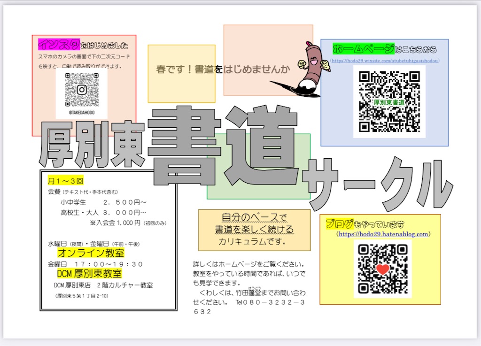481x346 pixels.
Task: Click the text '春です！書道をはじめませんか'
Action: tap(223, 69)
